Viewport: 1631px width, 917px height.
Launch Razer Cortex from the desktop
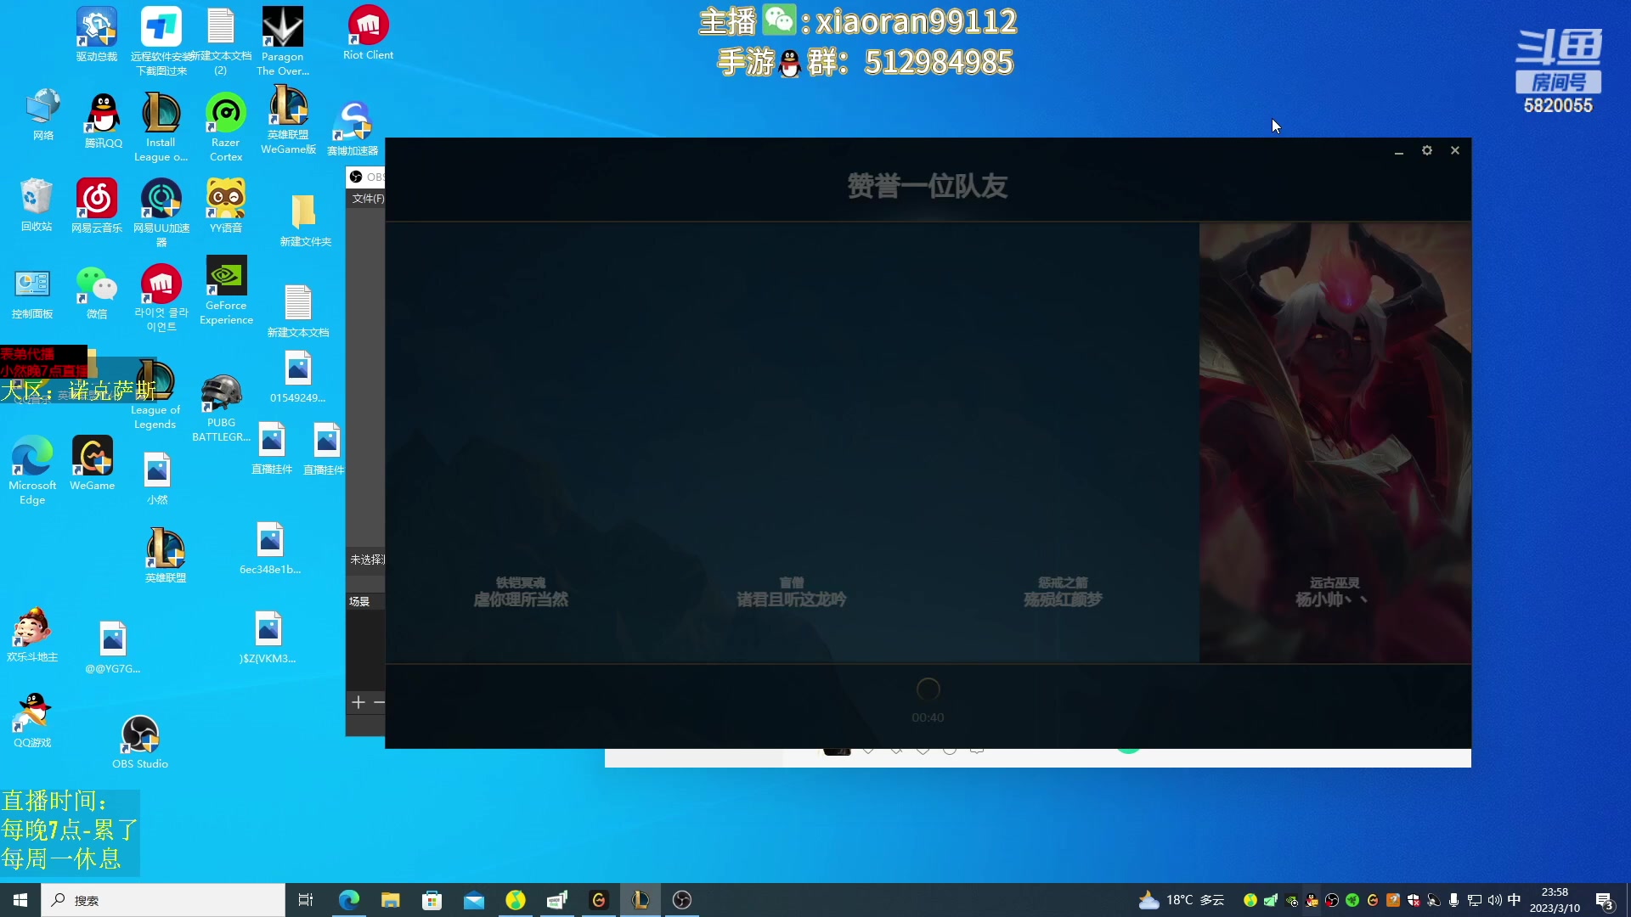[x=226, y=127]
